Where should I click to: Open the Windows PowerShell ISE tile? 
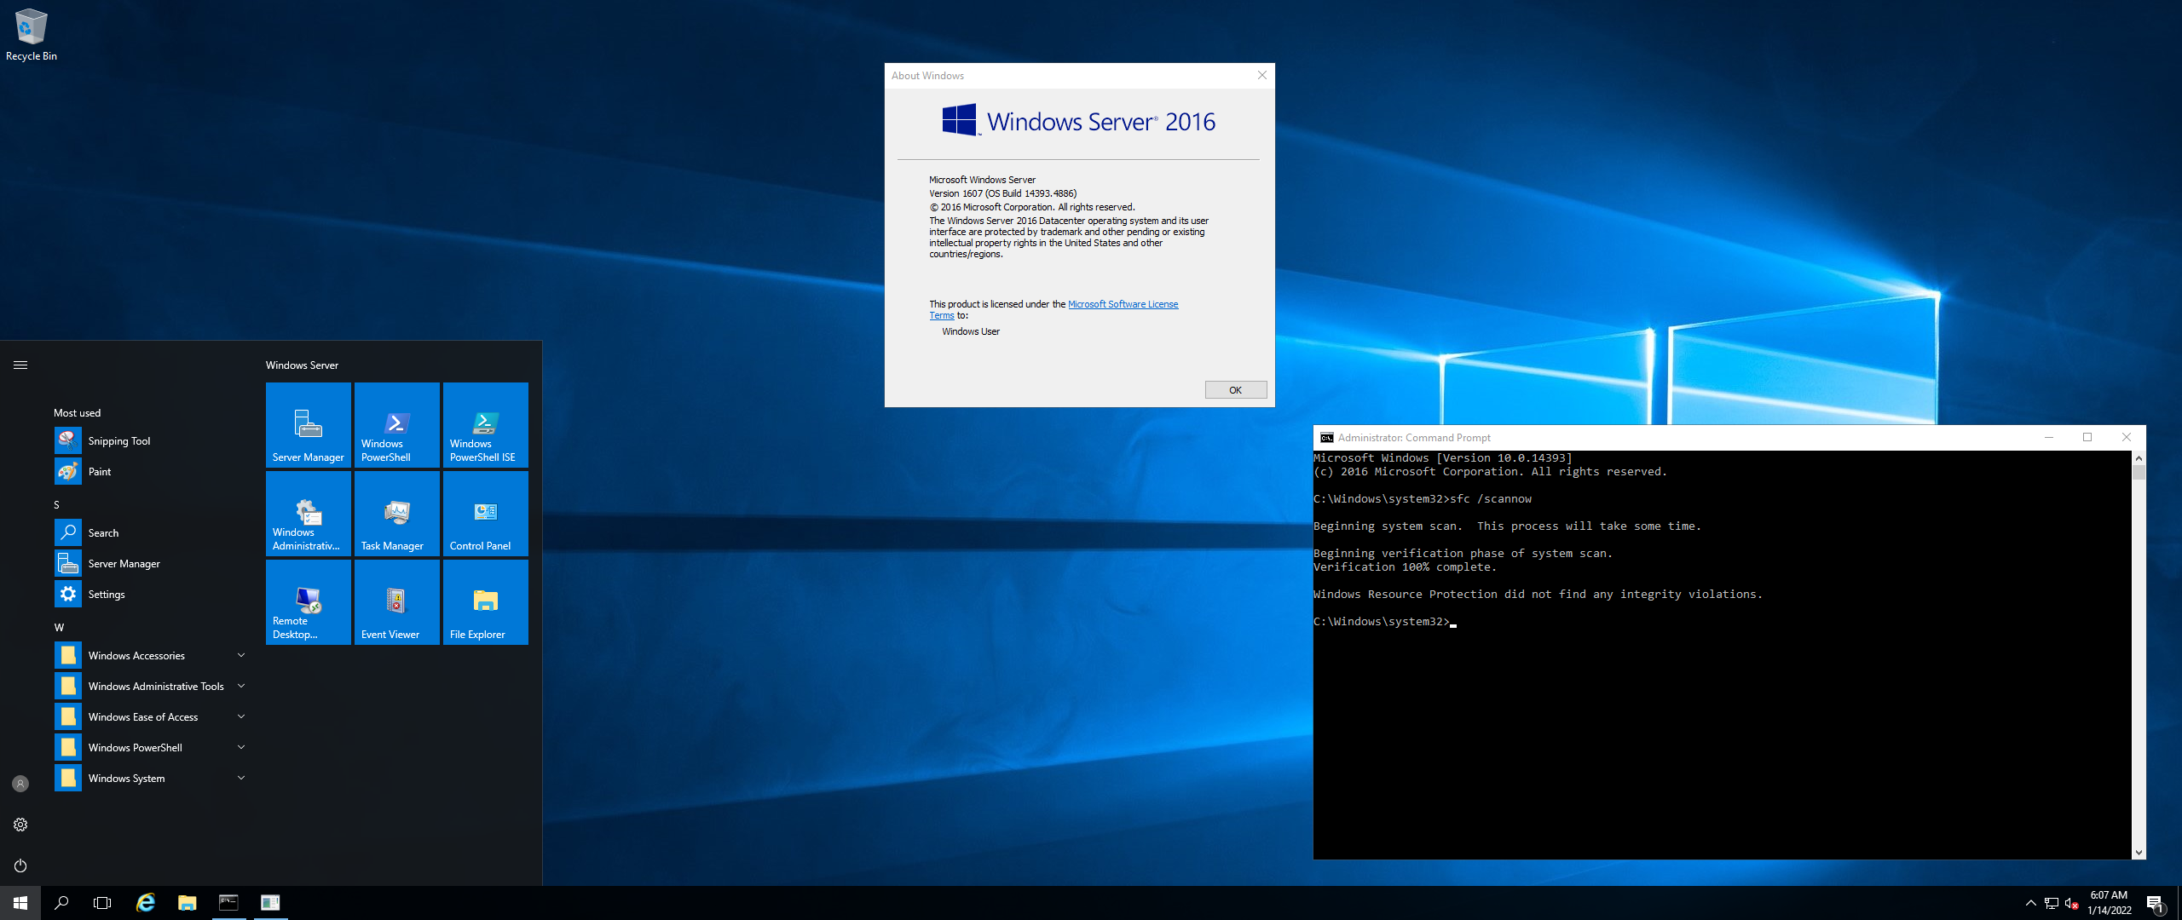486,424
